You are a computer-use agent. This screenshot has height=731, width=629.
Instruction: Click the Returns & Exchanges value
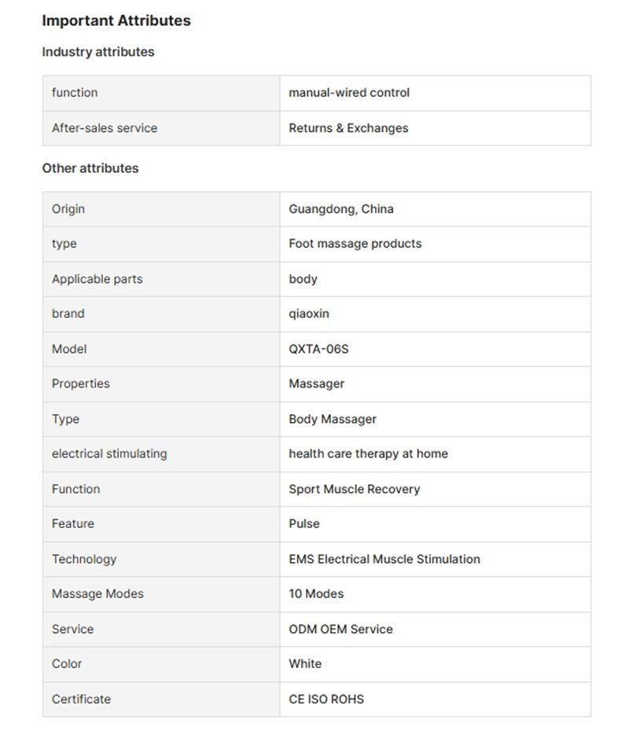pyautogui.click(x=348, y=128)
